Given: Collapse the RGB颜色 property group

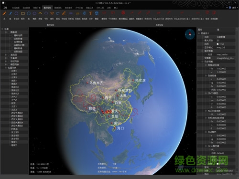Looking at the screenshot, I should 206,132.
